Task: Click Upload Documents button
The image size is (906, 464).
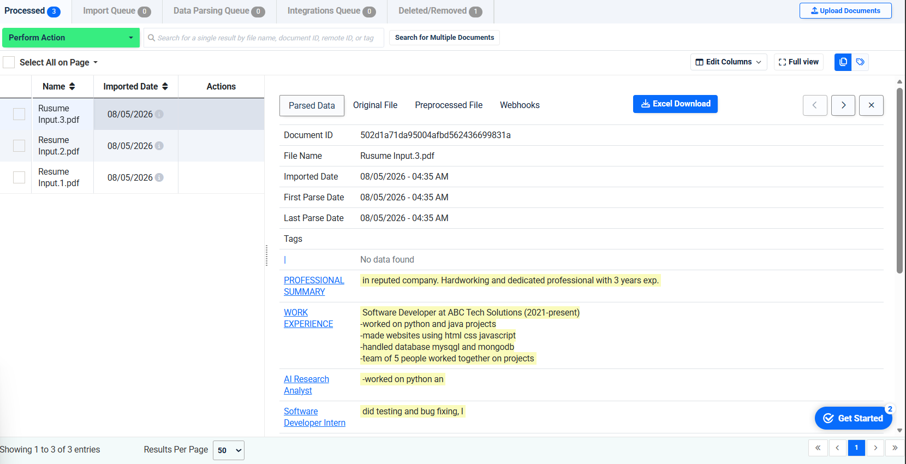Action: 845,10
